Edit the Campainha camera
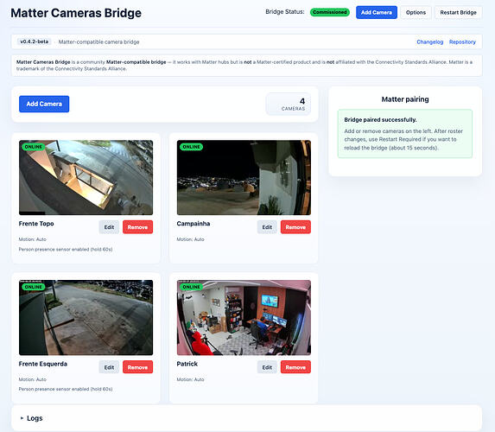495x432 pixels. 267,227
